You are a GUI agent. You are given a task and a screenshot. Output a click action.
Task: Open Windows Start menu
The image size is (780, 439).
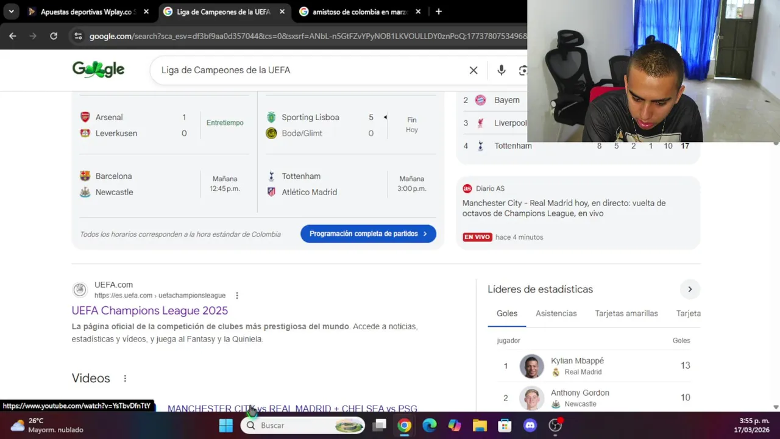pos(226,426)
